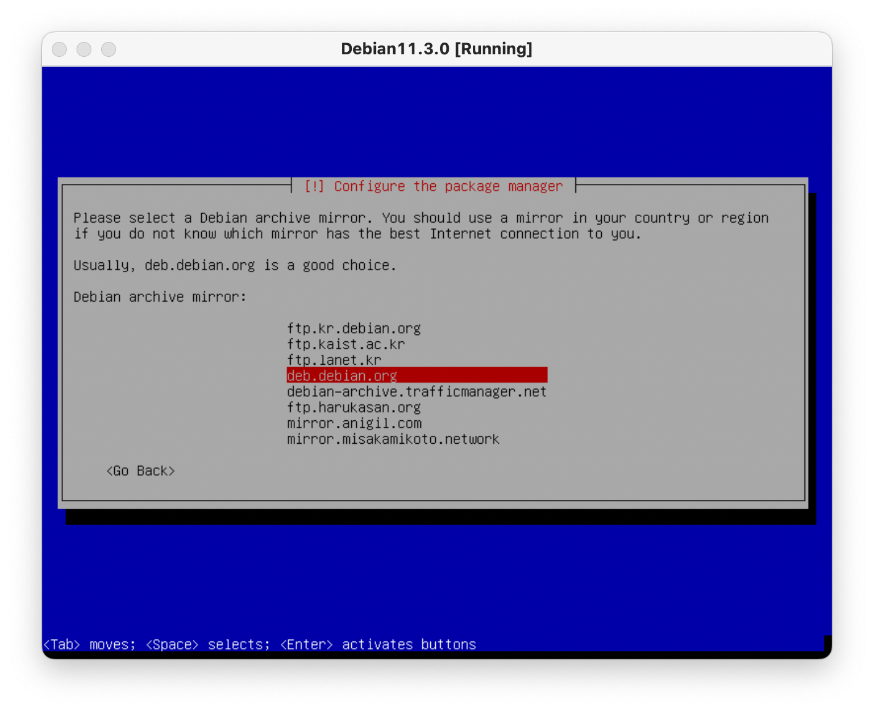Click the 'Configure the package manager' dialog title
Viewport: 874px width, 711px height.
click(433, 186)
